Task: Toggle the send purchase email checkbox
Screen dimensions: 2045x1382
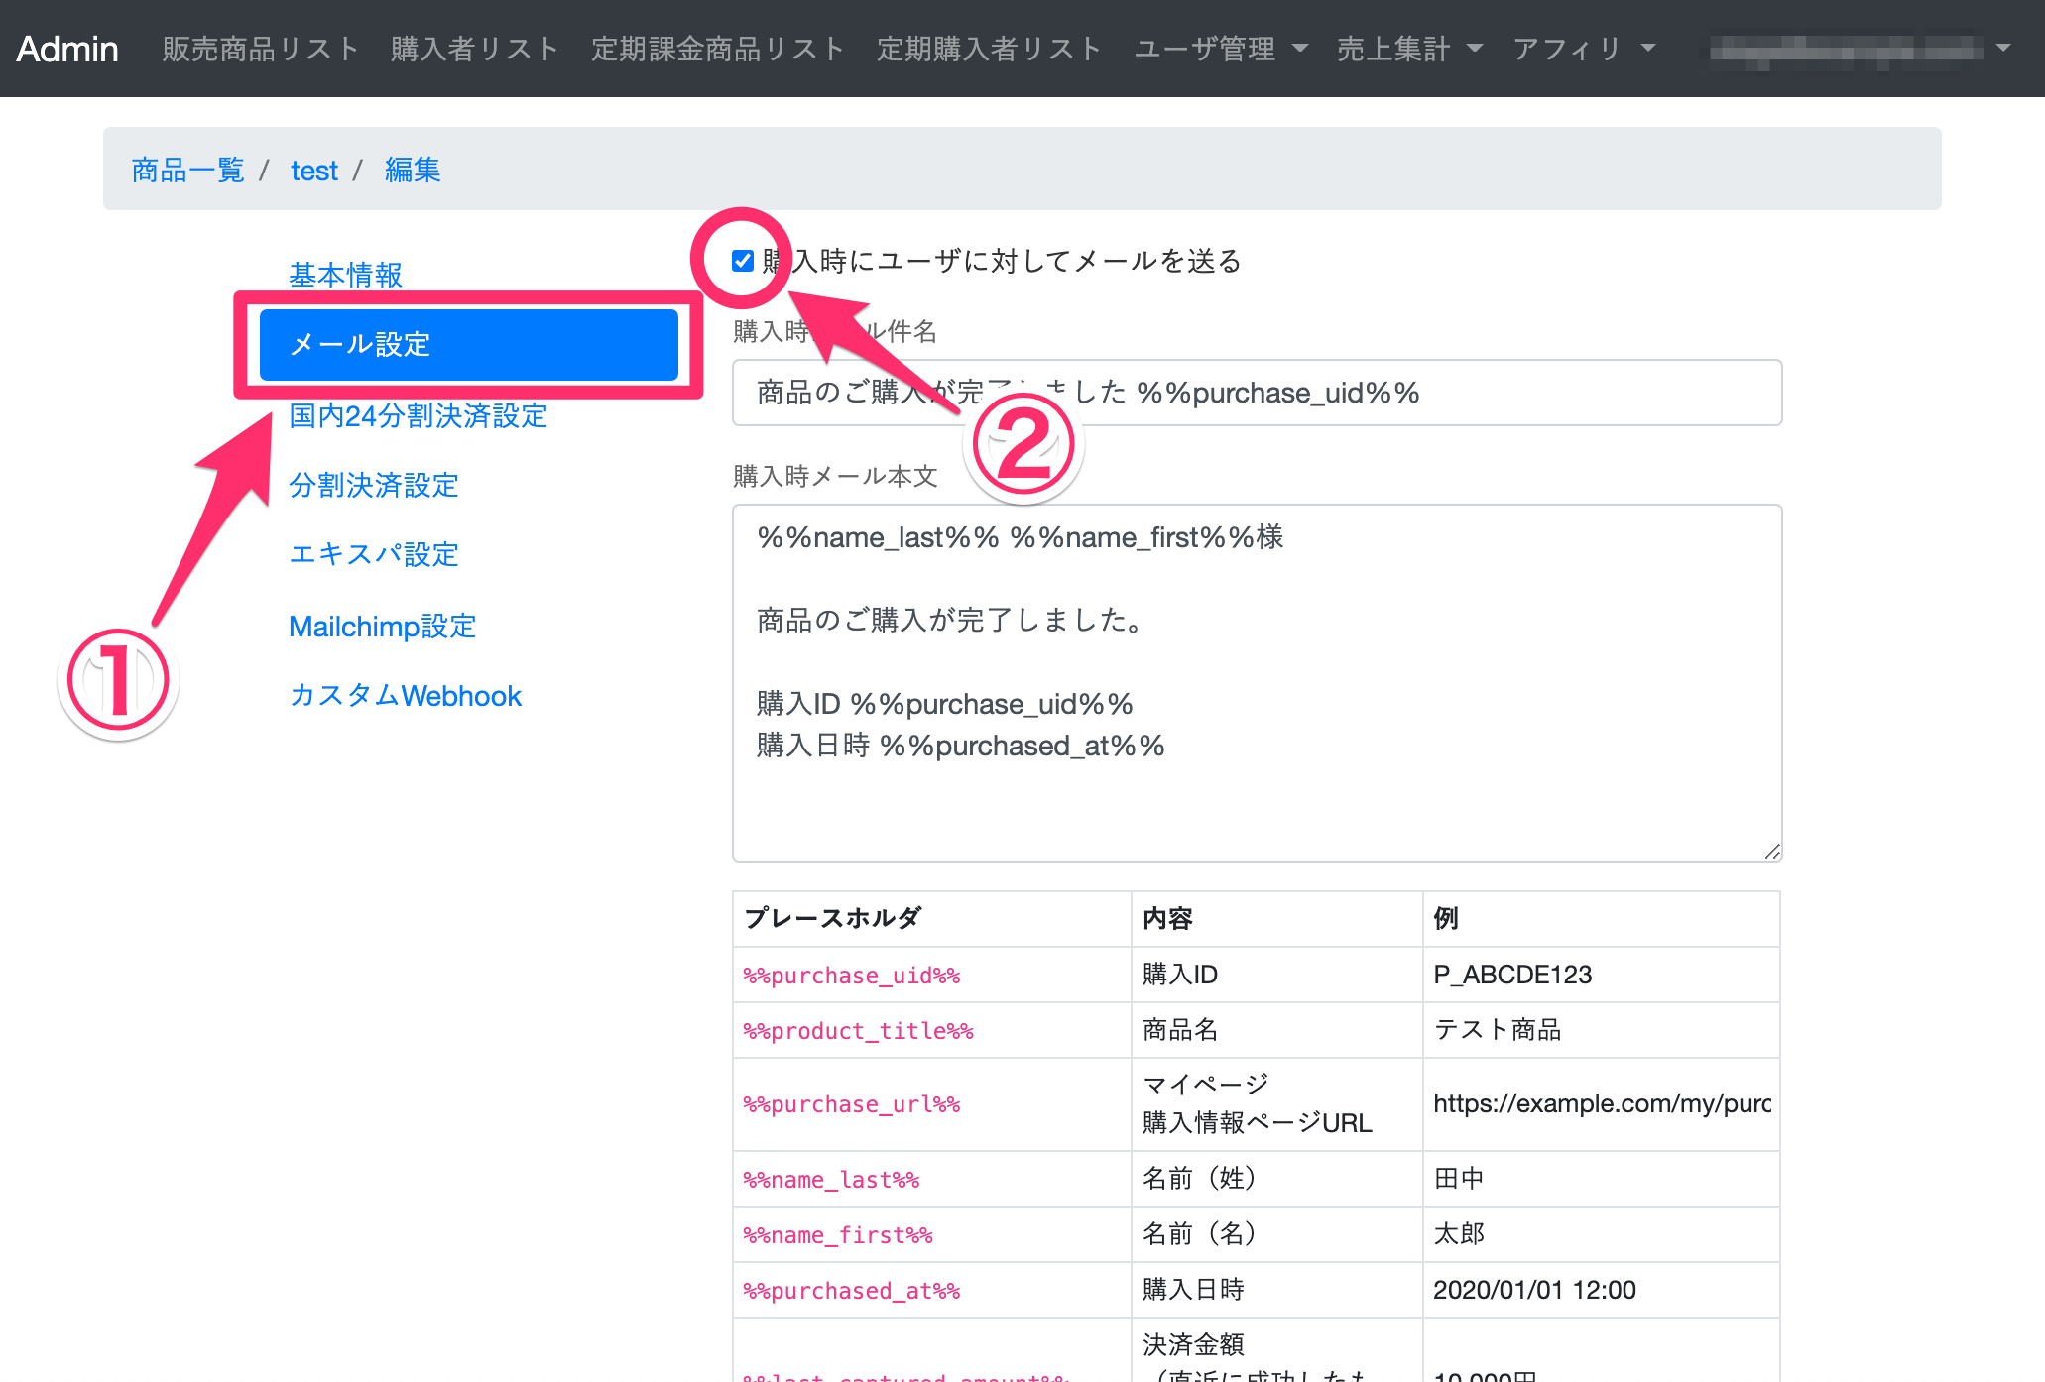Action: tap(742, 261)
